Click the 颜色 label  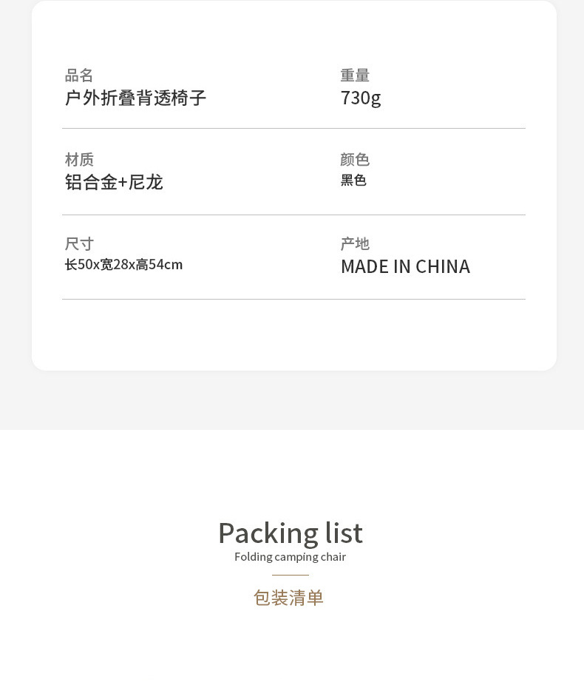click(x=355, y=160)
